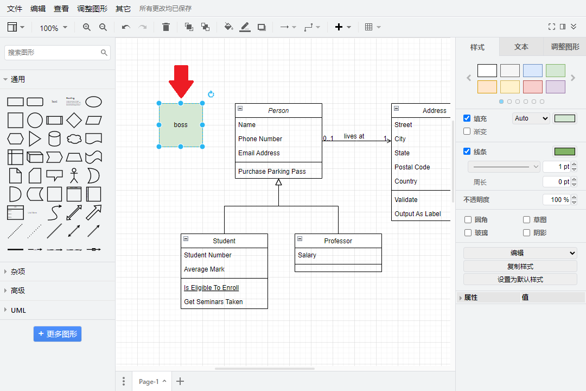586x391 pixels.
Task: Click the zoom in magnifier icon
Action: pos(87,27)
